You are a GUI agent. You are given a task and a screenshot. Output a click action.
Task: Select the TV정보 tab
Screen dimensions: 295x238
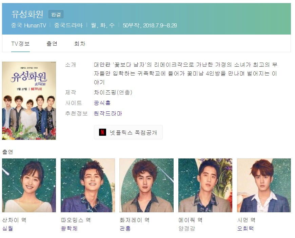tap(20, 44)
